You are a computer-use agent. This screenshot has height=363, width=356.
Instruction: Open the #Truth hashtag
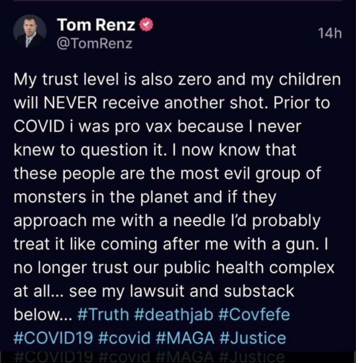tap(103, 314)
